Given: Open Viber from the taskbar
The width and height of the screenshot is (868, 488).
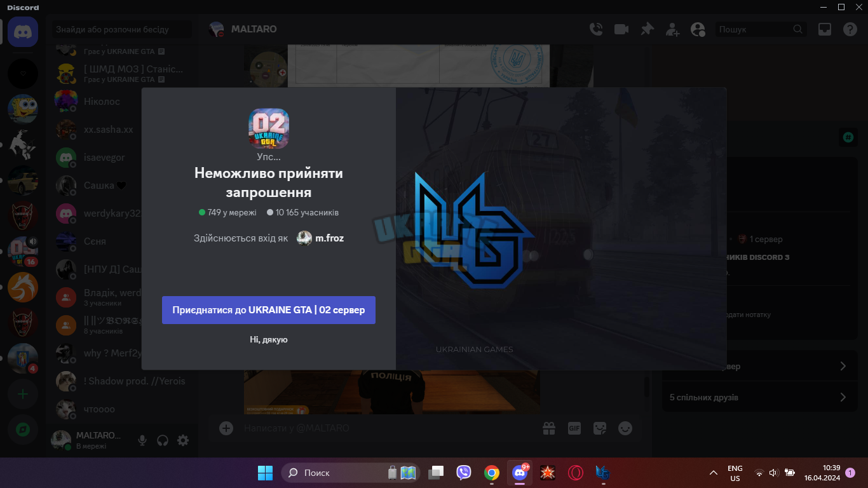Looking at the screenshot, I should [464, 473].
